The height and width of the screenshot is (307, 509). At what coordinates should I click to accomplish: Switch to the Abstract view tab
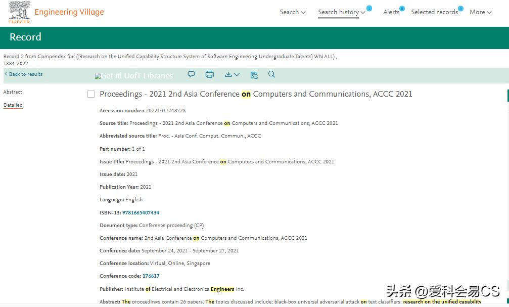(13, 92)
